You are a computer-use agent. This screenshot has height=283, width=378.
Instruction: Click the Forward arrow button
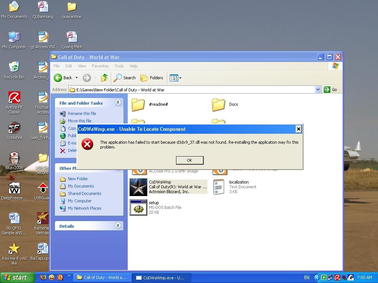pos(87,78)
